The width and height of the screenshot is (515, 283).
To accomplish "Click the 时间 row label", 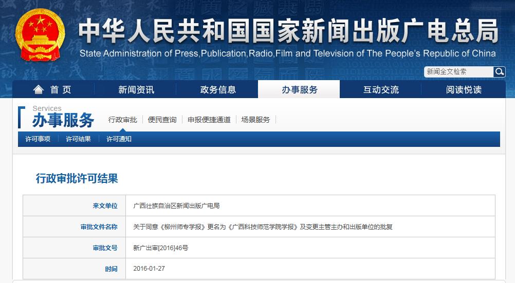I will (x=112, y=269).
